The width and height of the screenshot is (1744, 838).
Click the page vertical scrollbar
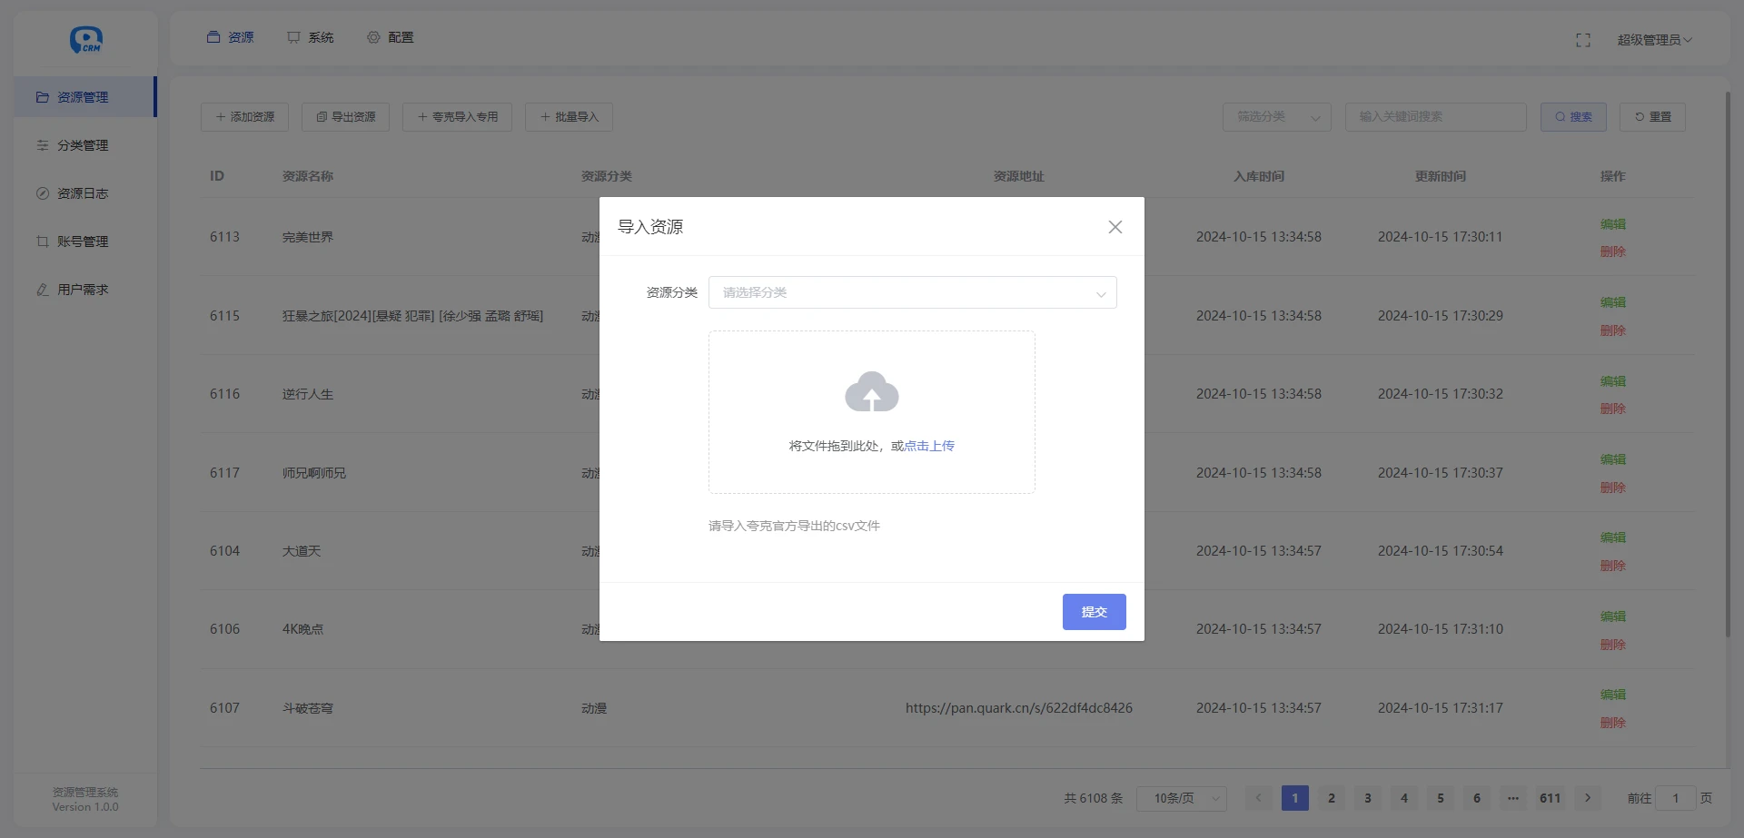[x=1728, y=363]
